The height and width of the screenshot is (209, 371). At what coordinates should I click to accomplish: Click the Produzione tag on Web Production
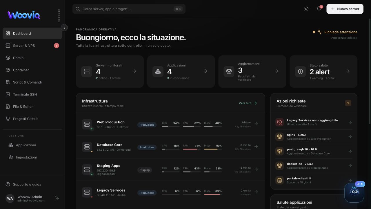147,125
